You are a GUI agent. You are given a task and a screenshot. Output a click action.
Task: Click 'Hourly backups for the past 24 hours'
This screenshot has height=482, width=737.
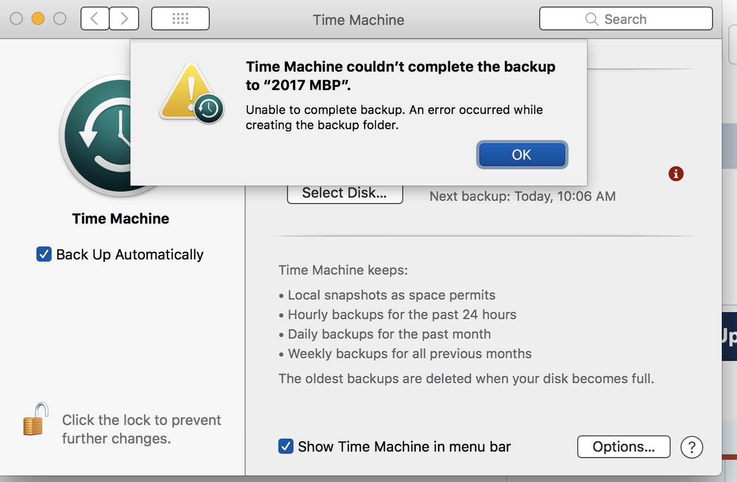point(402,315)
